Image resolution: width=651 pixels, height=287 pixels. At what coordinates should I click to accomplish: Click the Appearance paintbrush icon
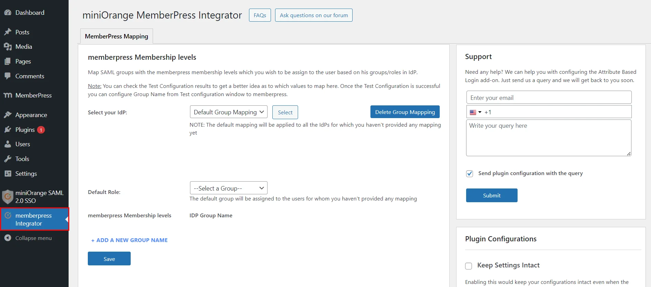point(8,115)
